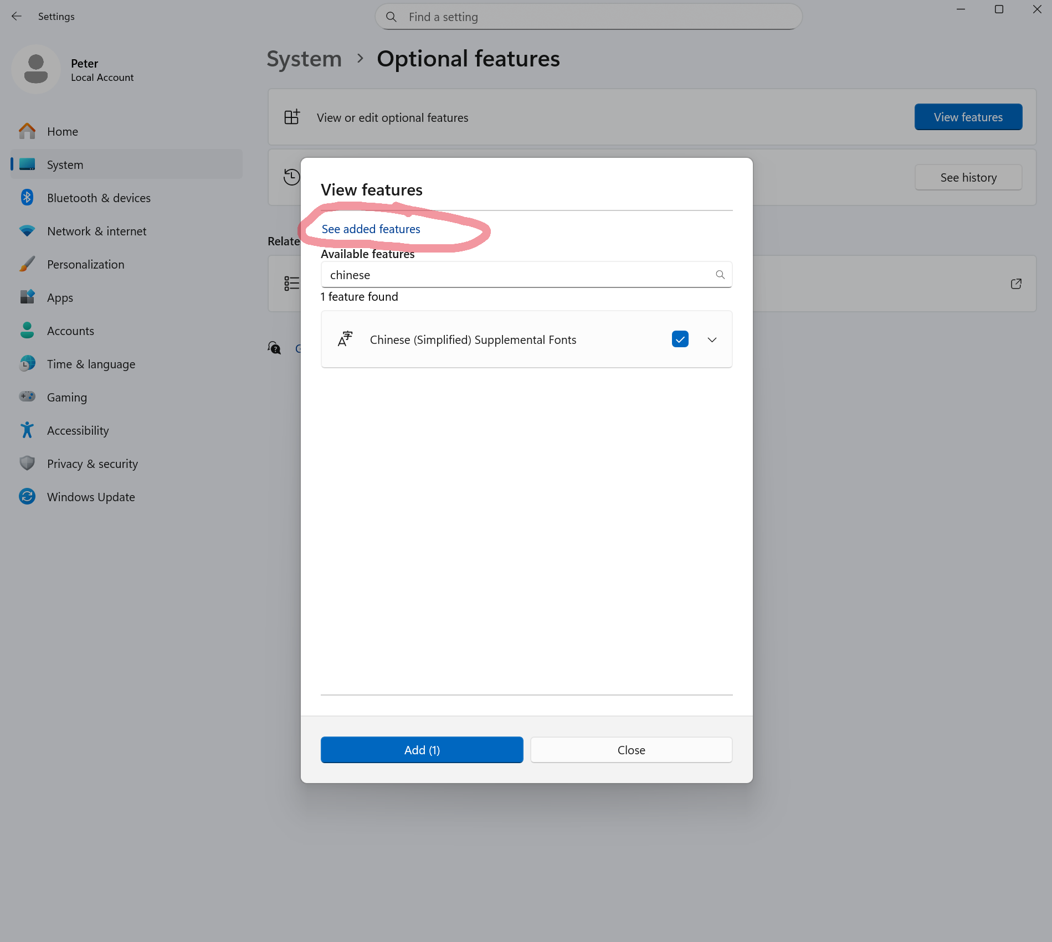Select System in the sidebar
The height and width of the screenshot is (942, 1052).
pyautogui.click(x=126, y=164)
